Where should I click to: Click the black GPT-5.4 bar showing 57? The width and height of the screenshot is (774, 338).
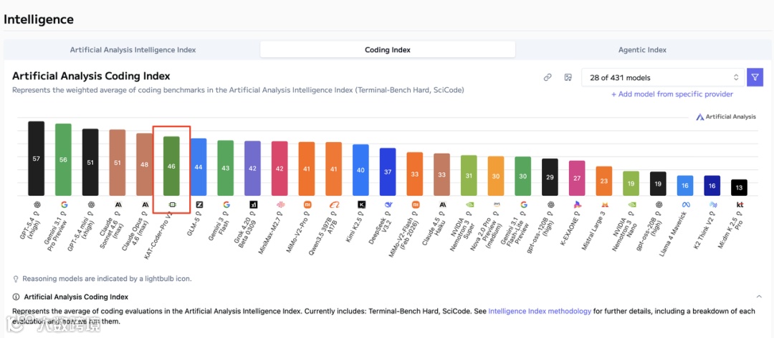click(x=37, y=158)
